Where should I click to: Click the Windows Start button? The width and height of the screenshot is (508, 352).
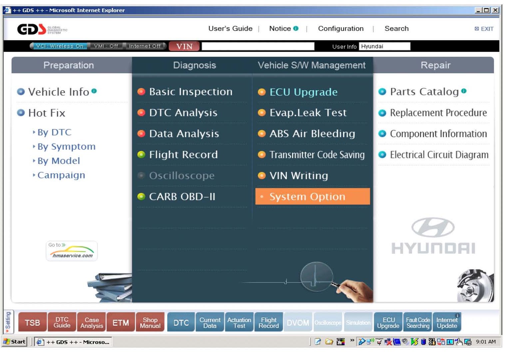tap(15, 342)
